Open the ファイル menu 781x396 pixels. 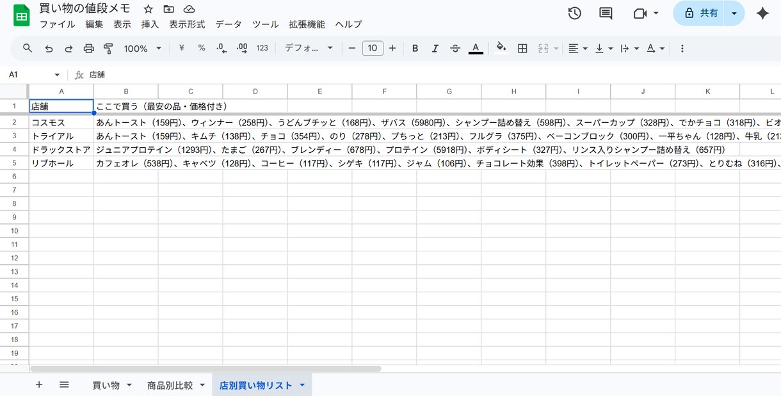point(57,24)
